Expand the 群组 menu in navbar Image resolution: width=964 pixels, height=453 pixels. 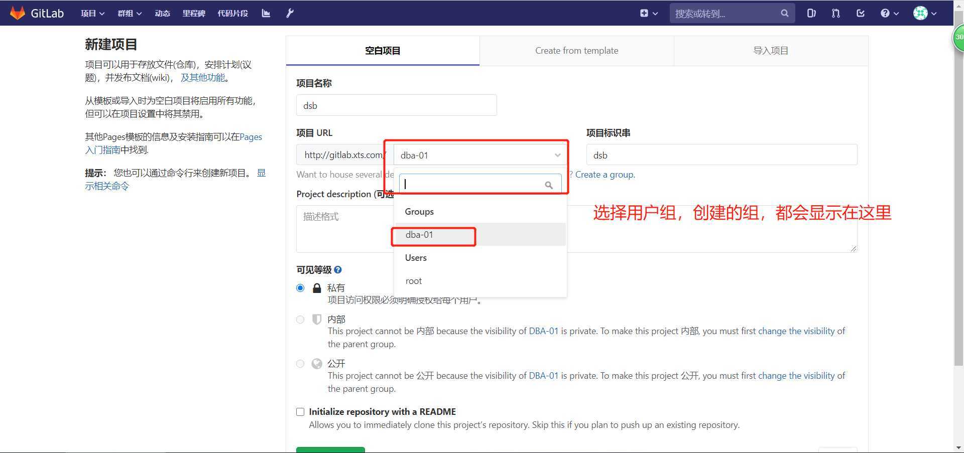coord(130,14)
